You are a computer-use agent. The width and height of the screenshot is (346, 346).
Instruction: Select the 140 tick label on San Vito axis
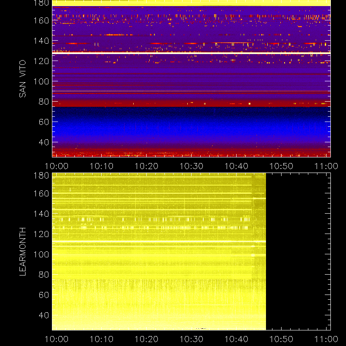click(41, 41)
